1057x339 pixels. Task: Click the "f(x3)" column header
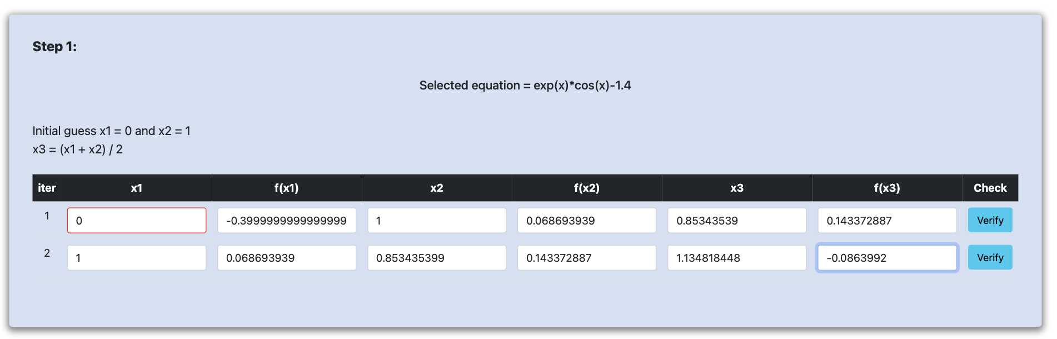coord(887,188)
